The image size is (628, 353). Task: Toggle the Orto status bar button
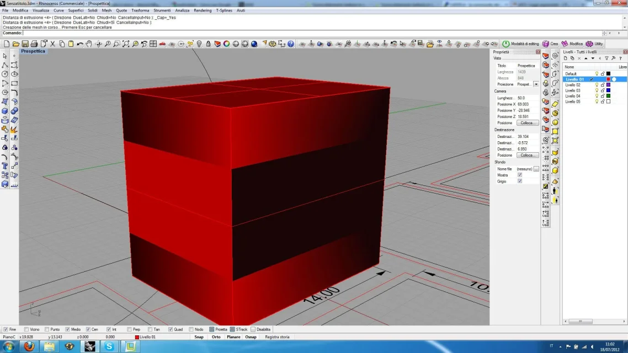tap(216, 337)
